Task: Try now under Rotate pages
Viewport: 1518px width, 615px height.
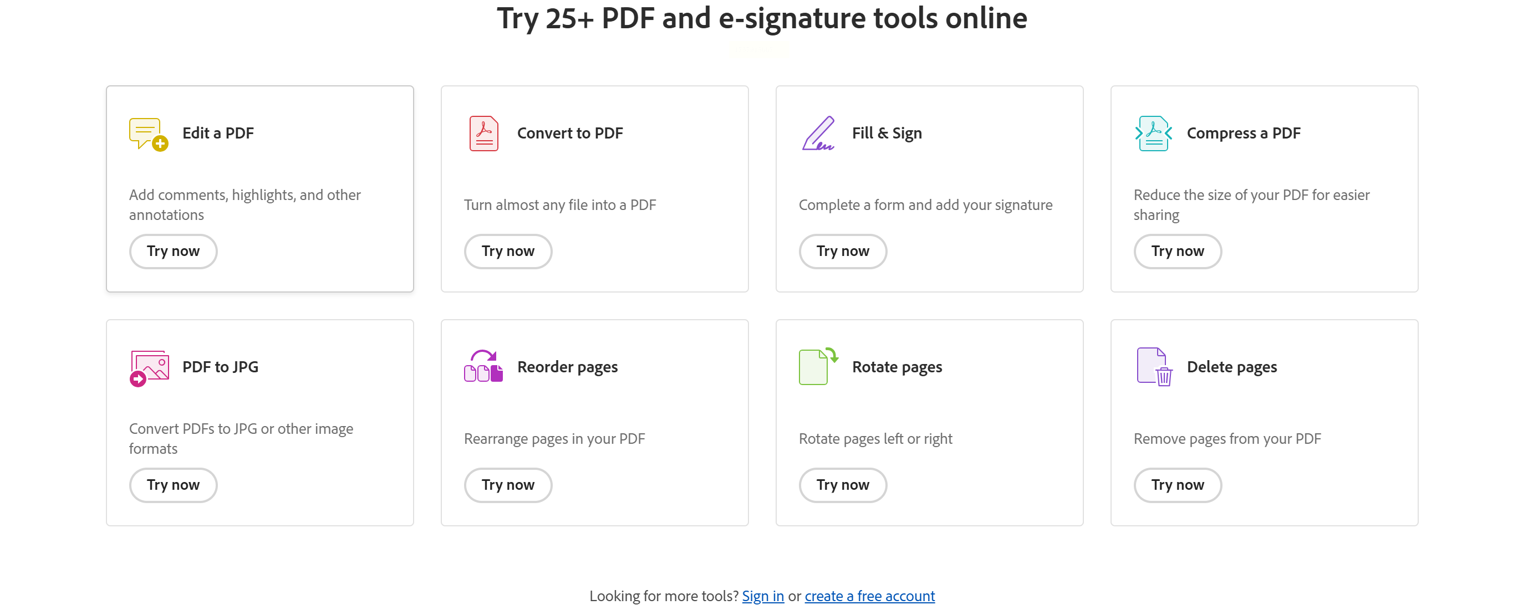Action: pyautogui.click(x=843, y=485)
